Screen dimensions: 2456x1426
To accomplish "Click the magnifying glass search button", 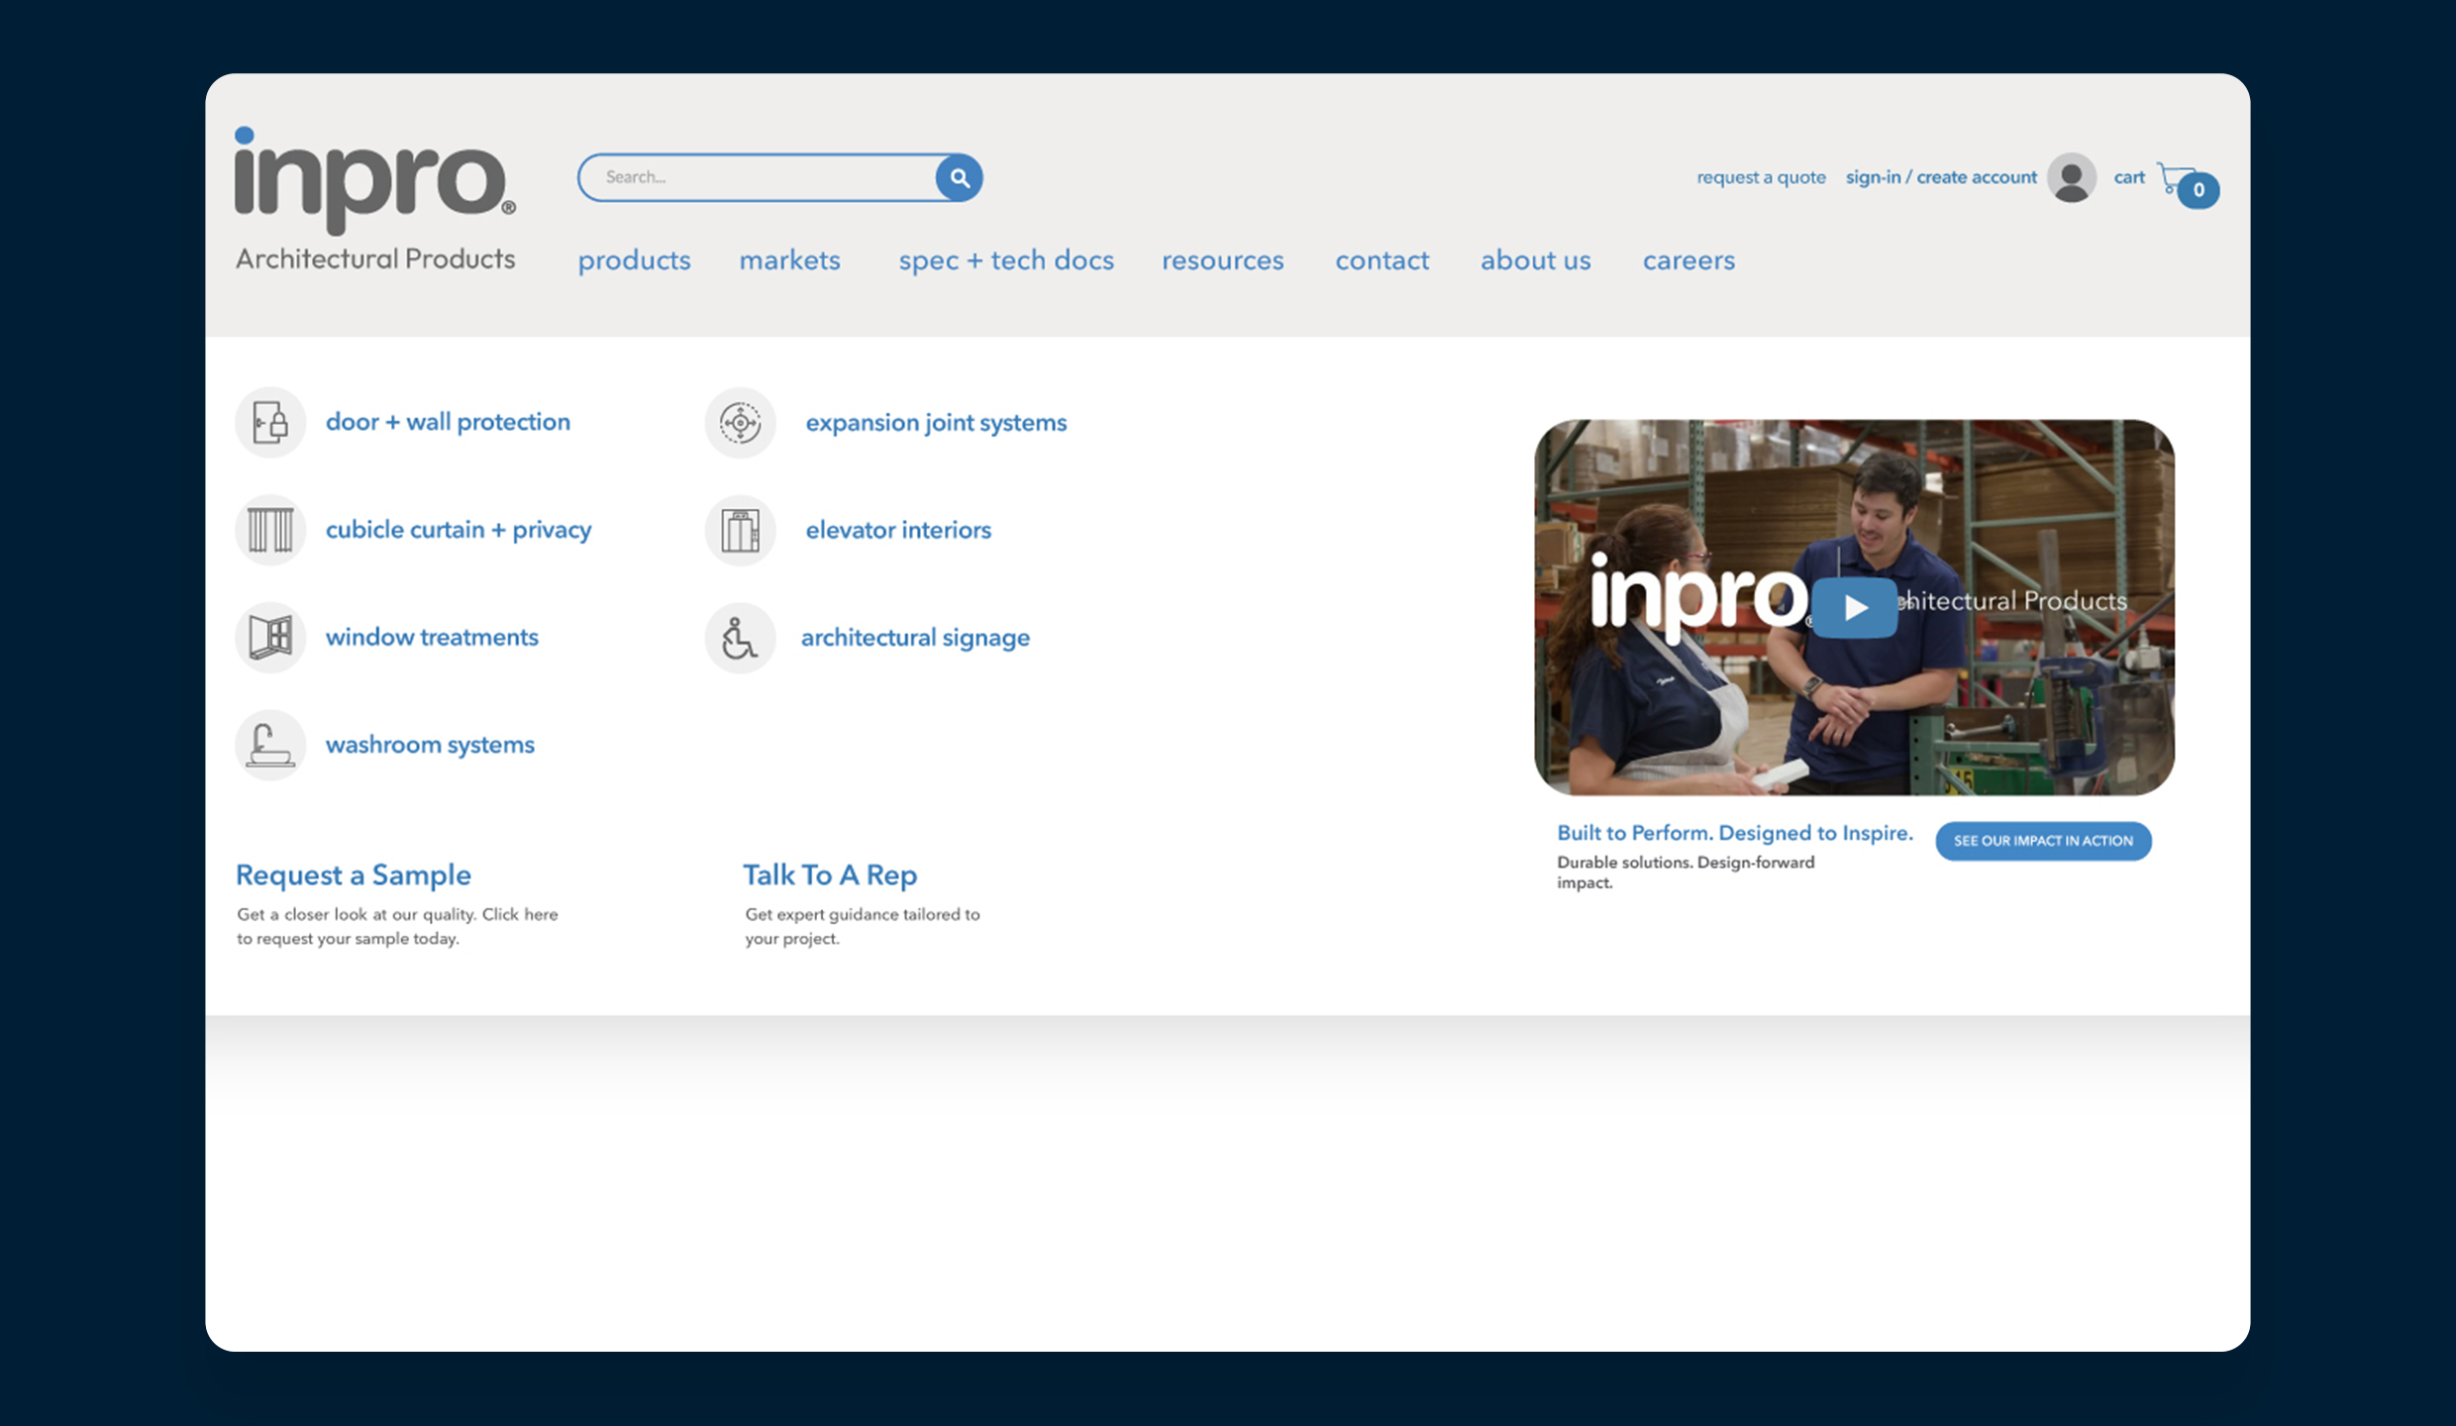I will pos(959,178).
